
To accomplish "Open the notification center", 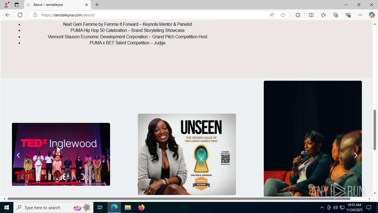I will (x=369, y=207).
